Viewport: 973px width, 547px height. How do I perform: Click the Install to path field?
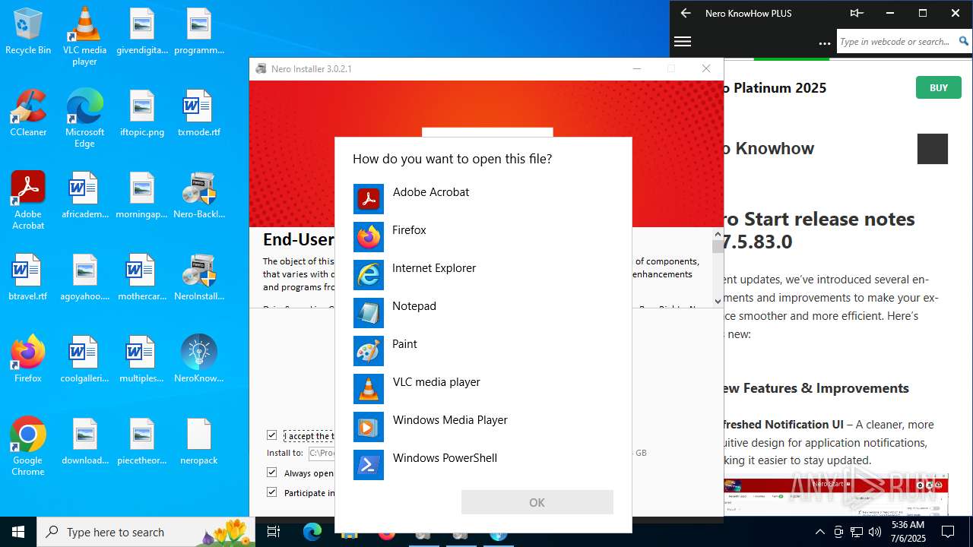pyautogui.click(x=322, y=453)
